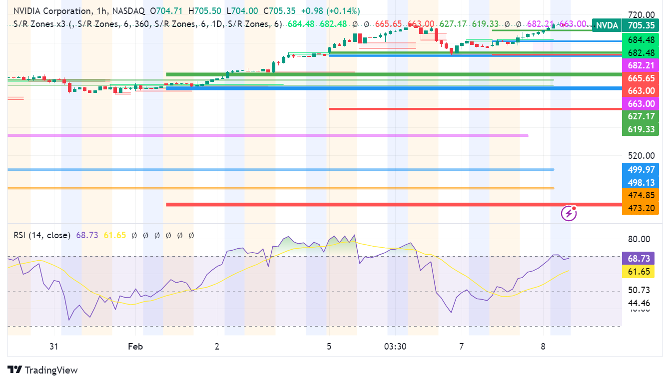Click the orange 474.85 price axis tag

(x=641, y=195)
